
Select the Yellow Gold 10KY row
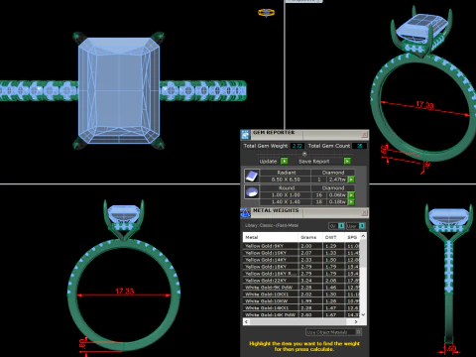coord(301,253)
